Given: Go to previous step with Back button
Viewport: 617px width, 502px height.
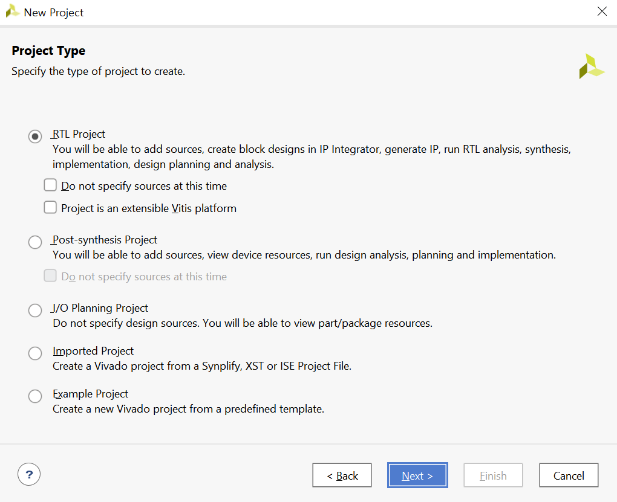Looking at the screenshot, I should 342,475.
